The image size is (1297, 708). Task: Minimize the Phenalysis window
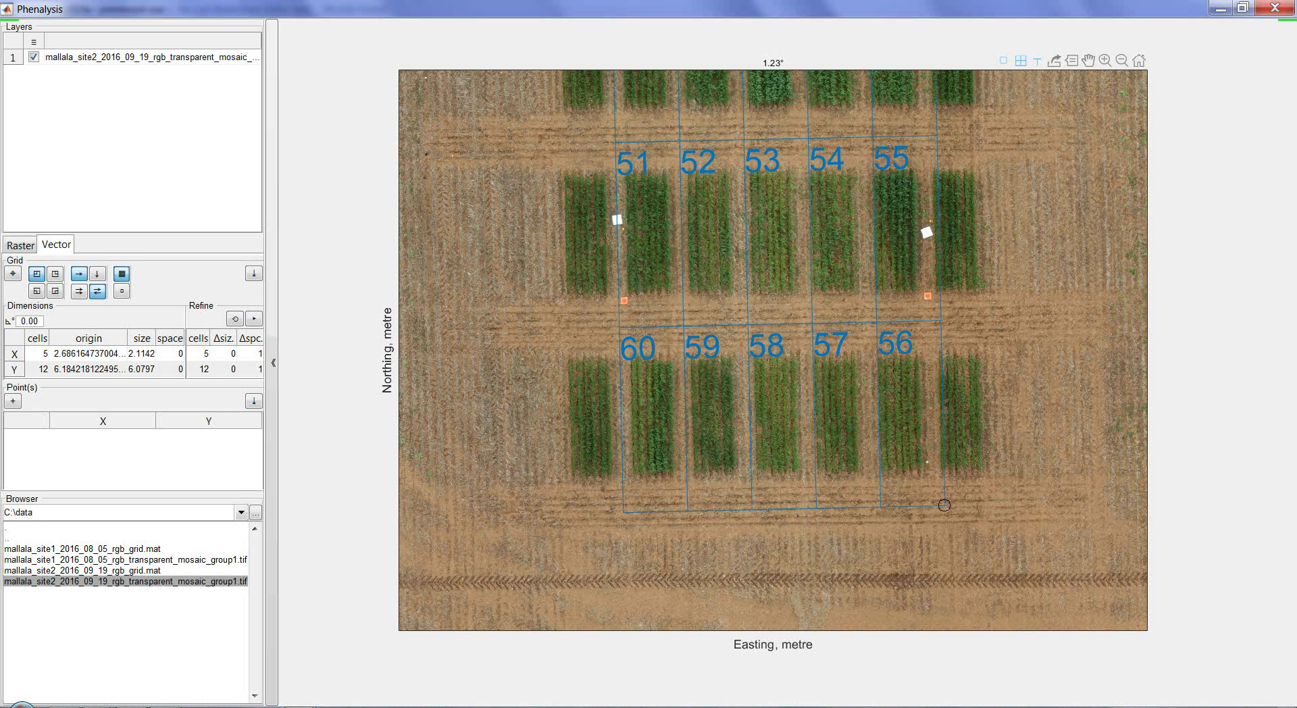coord(1221,8)
